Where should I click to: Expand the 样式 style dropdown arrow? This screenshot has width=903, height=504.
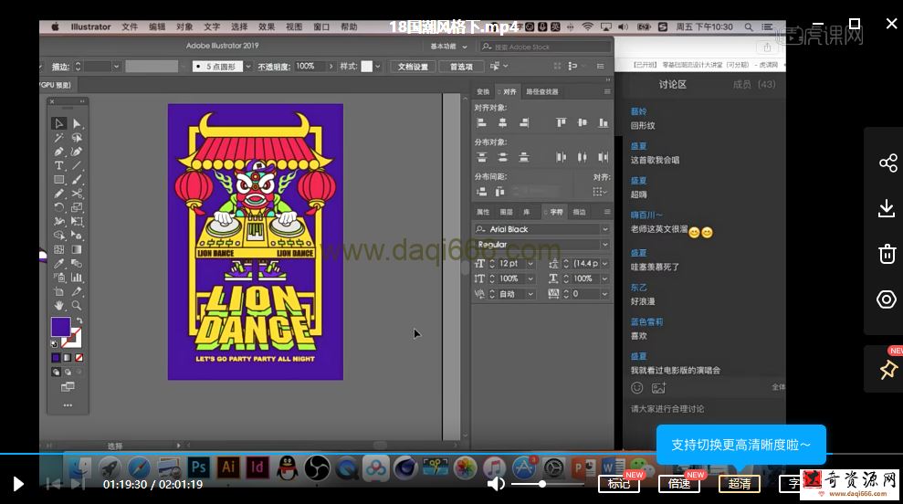pos(378,67)
